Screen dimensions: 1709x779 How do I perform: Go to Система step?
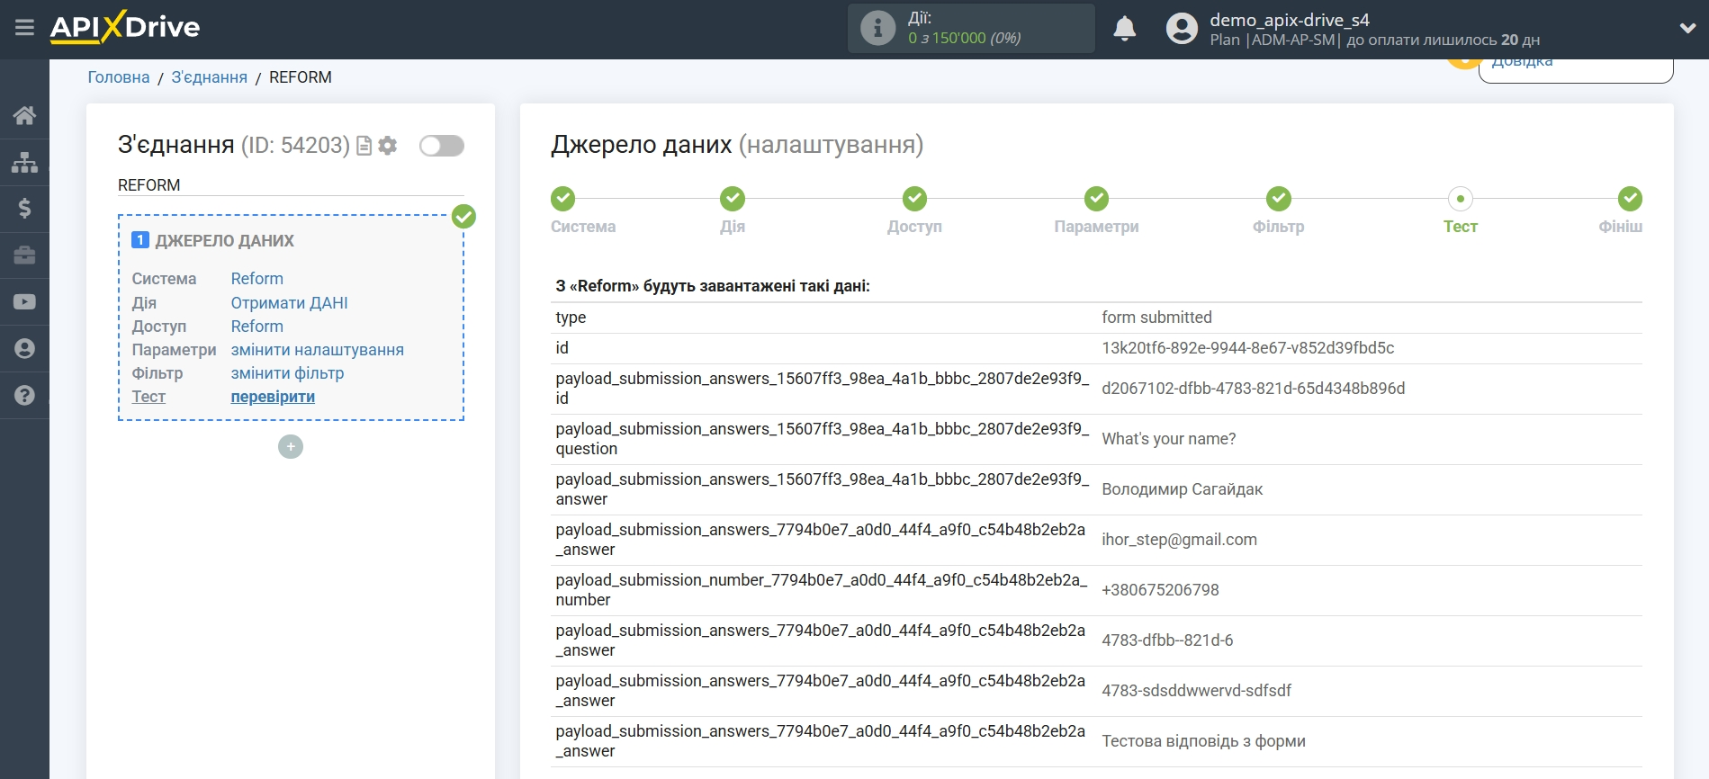tap(563, 199)
